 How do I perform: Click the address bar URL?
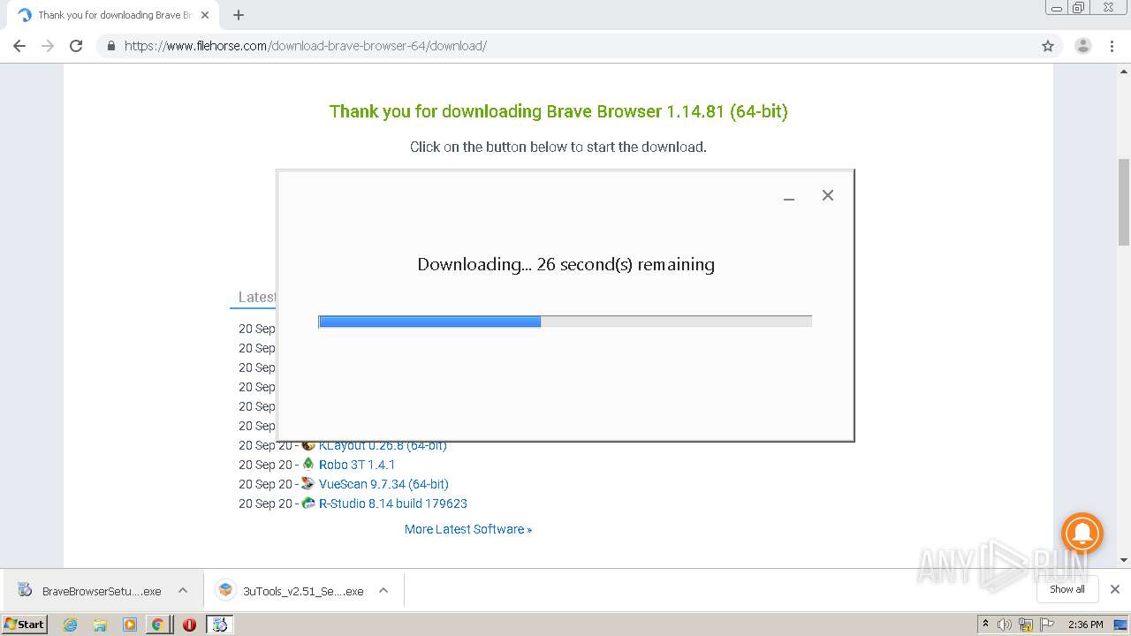[x=306, y=46]
